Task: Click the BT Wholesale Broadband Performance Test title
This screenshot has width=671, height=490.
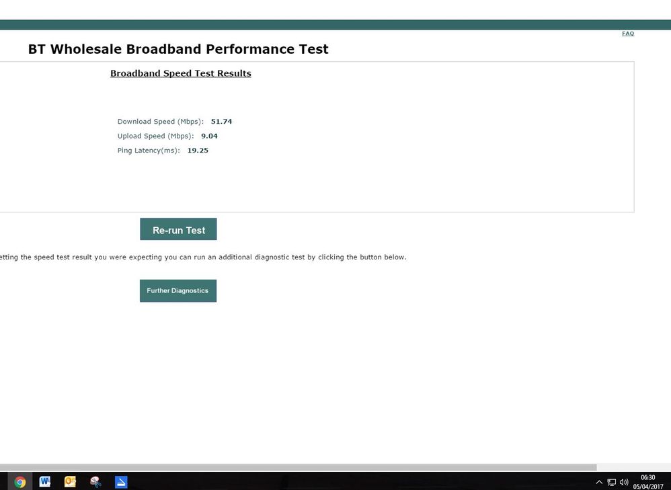Action: [178, 49]
